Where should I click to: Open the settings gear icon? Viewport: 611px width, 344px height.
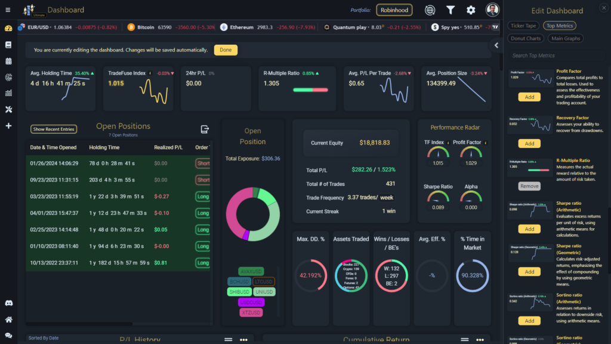click(471, 10)
